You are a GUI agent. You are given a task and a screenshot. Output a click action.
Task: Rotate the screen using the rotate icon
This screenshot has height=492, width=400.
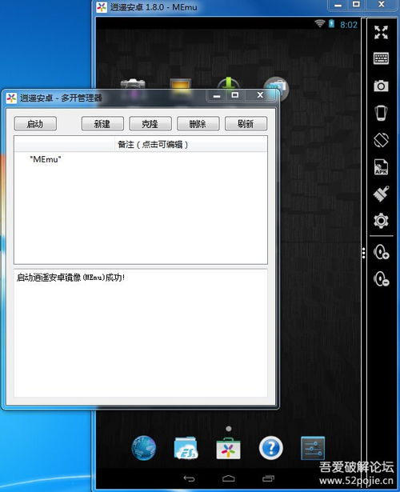pos(381,140)
